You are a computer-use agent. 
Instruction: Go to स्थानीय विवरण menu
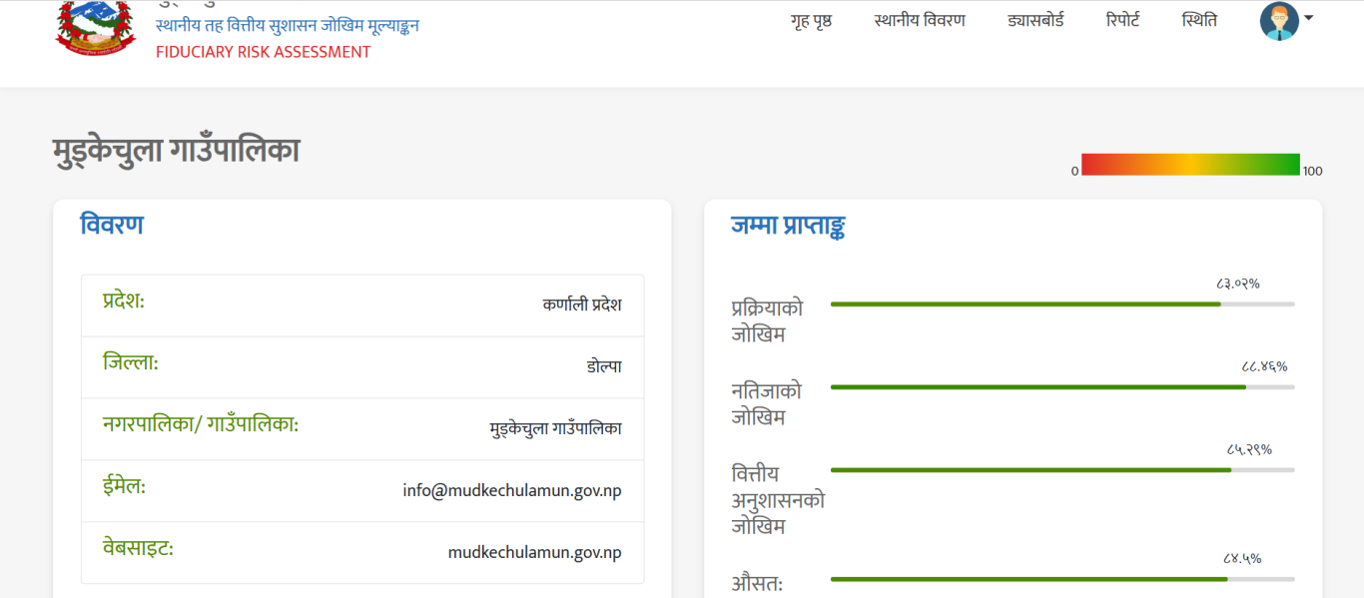pyautogui.click(x=920, y=20)
